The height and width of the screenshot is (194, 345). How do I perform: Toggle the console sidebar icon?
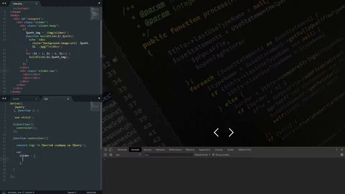106,155
